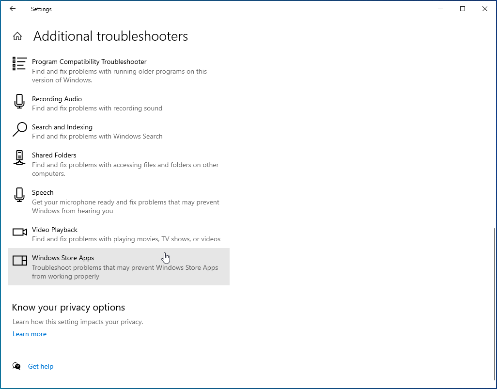Open the Speech troubleshooter title
Image resolution: width=497 pixels, height=389 pixels.
point(43,192)
